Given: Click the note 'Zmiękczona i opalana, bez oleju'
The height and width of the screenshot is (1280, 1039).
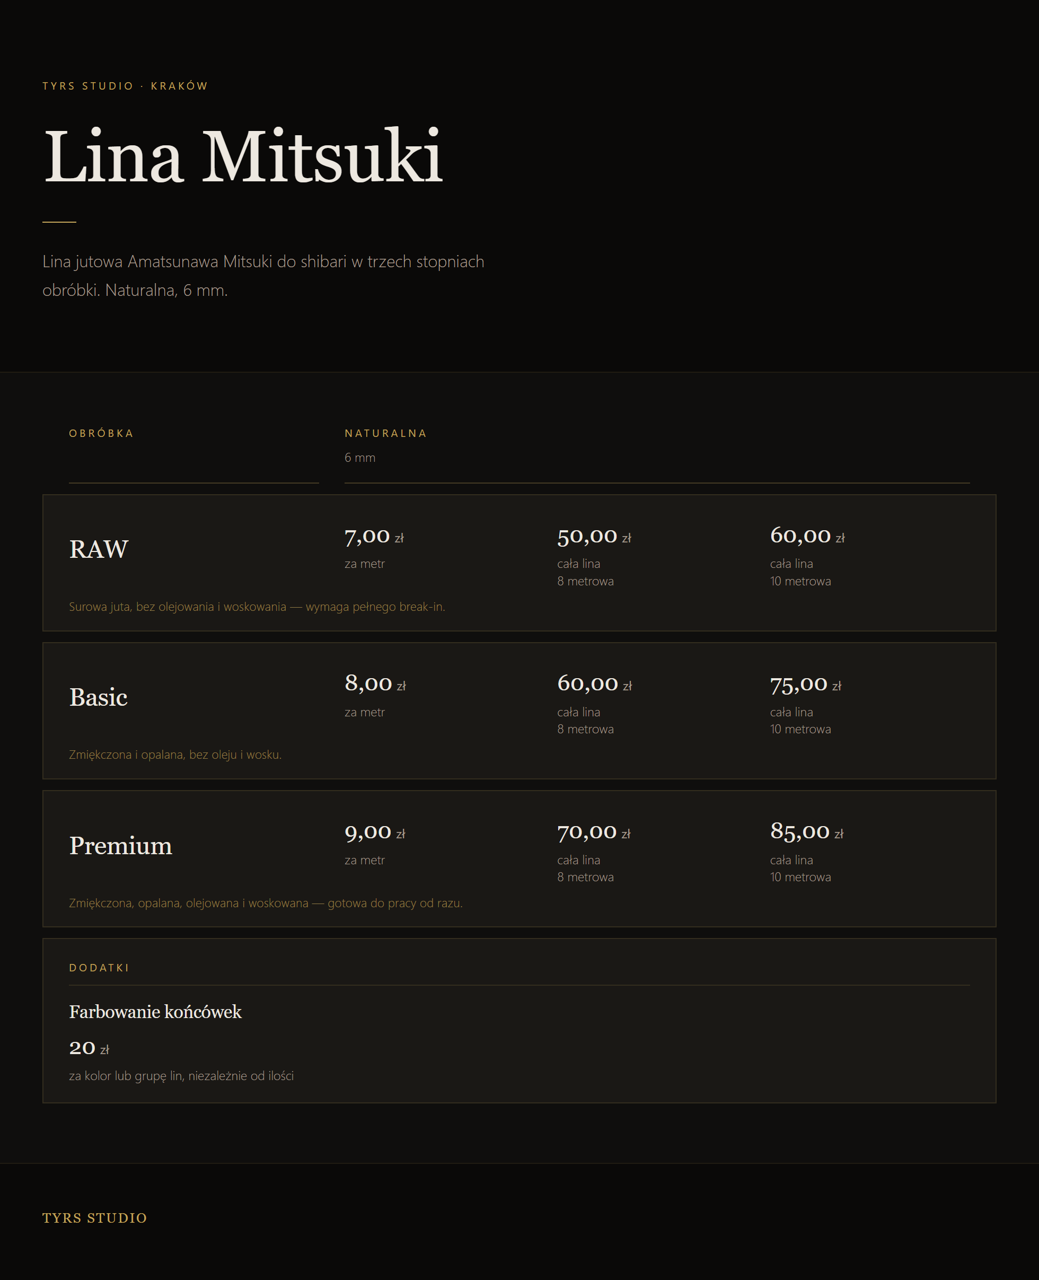Looking at the screenshot, I should click(x=175, y=755).
